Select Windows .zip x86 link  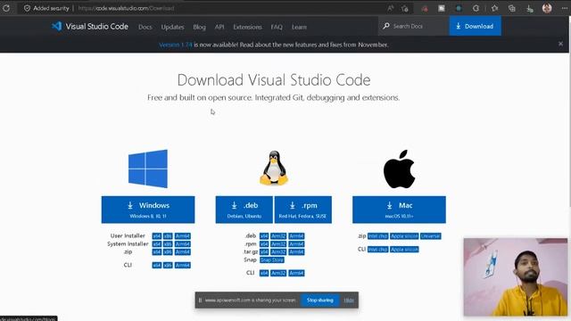click(x=168, y=251)
